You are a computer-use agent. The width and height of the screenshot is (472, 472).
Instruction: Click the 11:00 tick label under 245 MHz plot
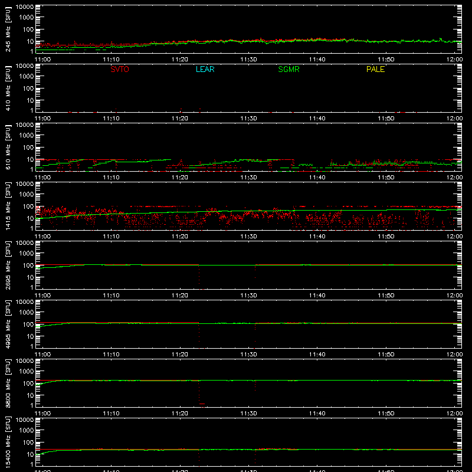42,60
